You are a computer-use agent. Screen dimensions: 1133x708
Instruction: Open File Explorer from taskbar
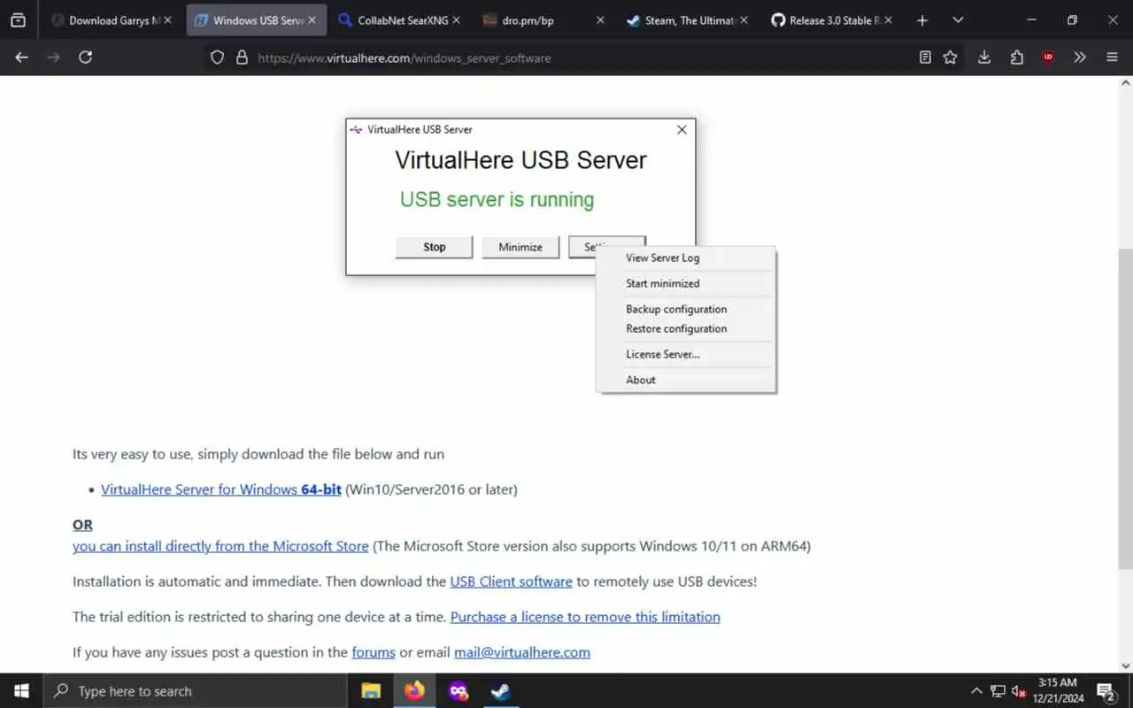(x=371, y=691)
